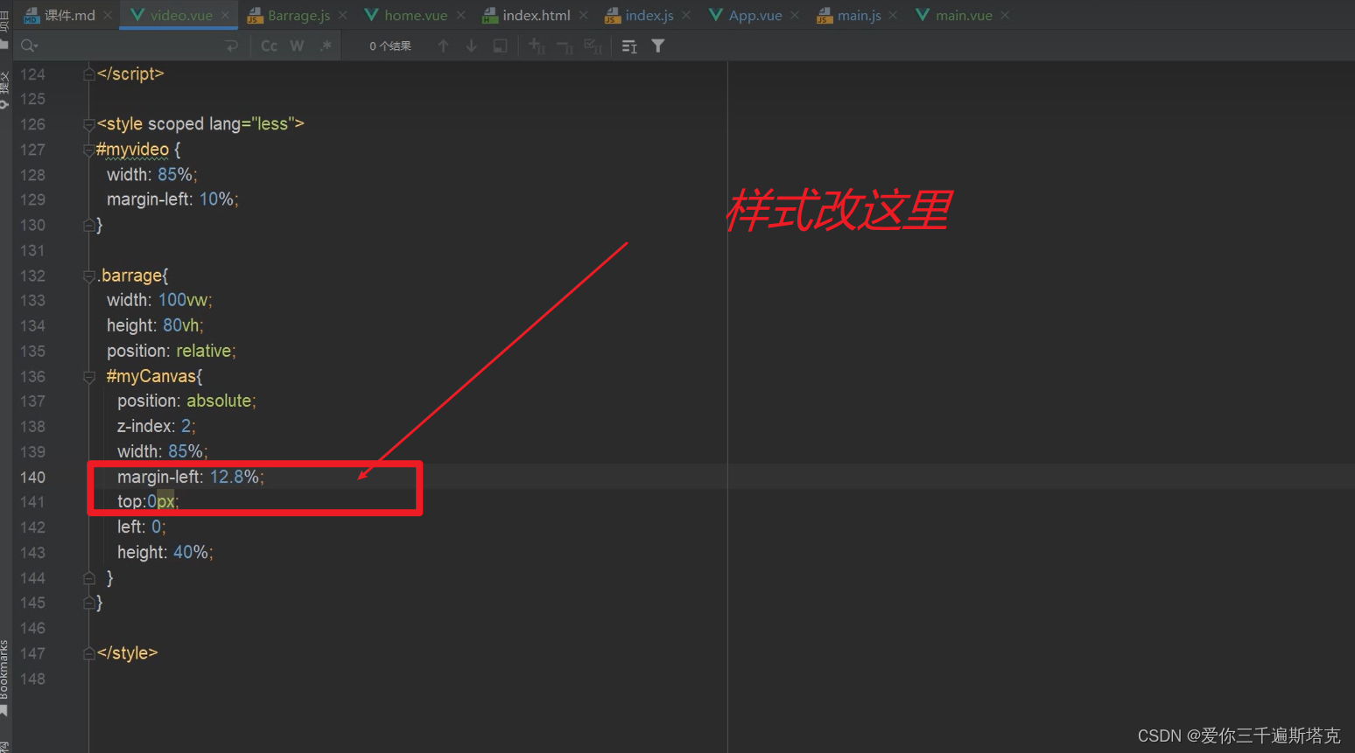The height and width of the screenshot is (753, 1355).
Task: Close the 课件.md tab
Action: click(x=108, y=15)
